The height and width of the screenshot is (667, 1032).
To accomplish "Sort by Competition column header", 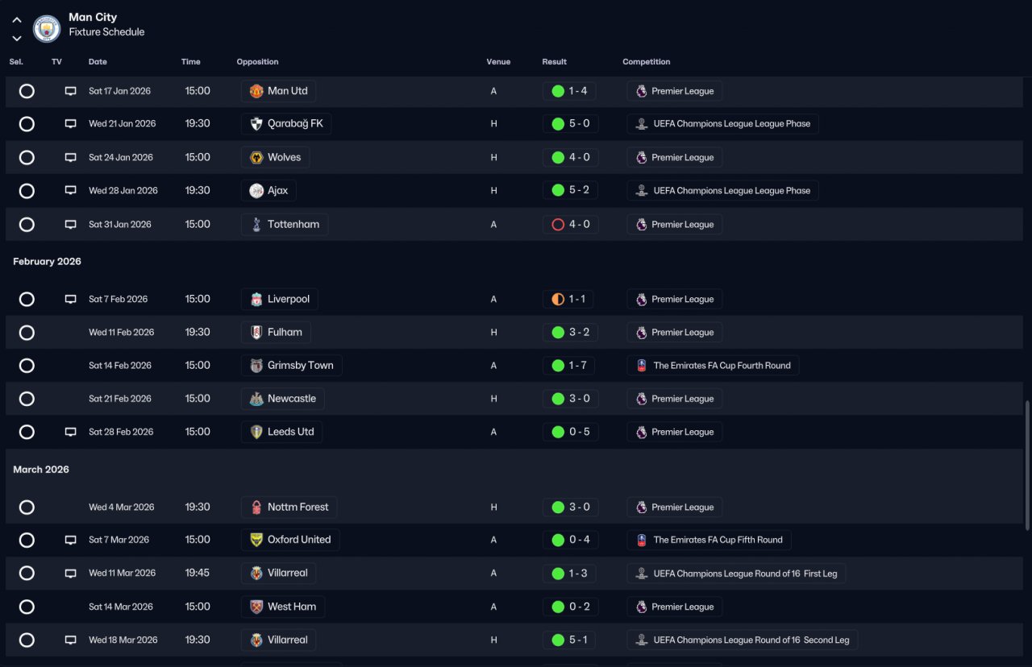I will click(646, 62).
